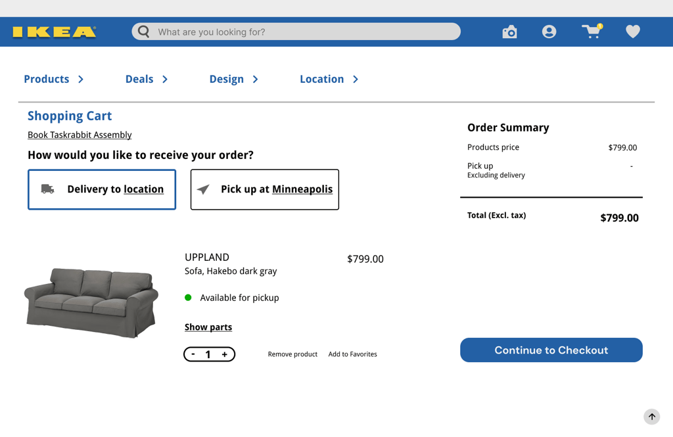The width and height of the screenshot is (673, 437).
Task: Click the search magnifier icon
Action: click(144, 32)
